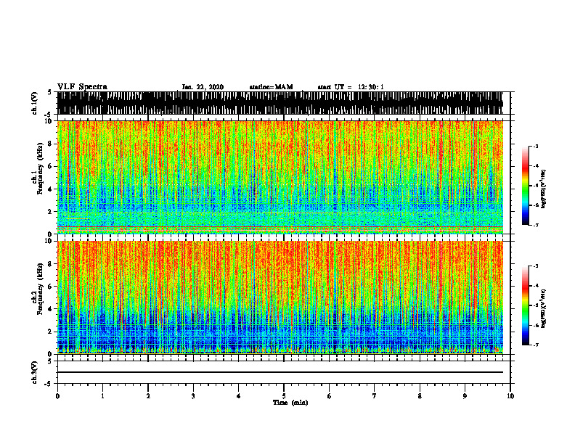
Task: Click the ch.2 color bar log(PSD) label
Action: coord(544,308)
